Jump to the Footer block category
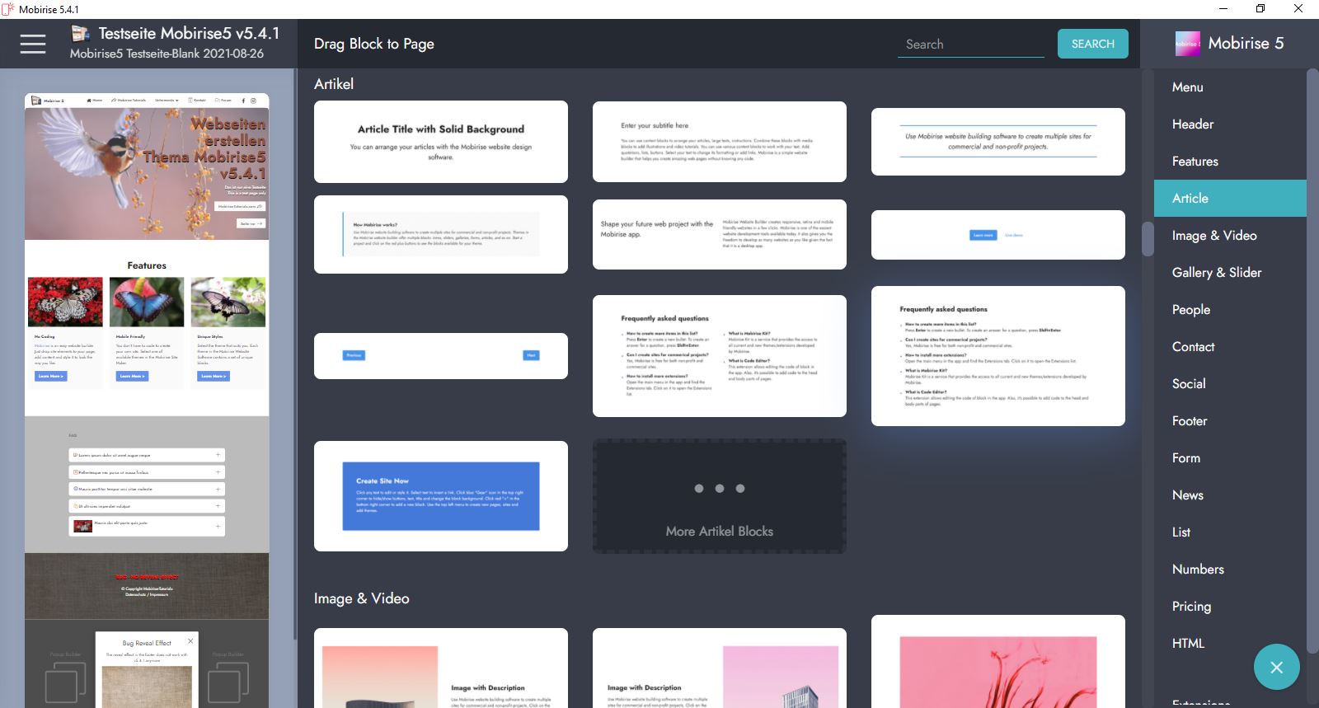1319x708 pixels. pos(1230,420)
